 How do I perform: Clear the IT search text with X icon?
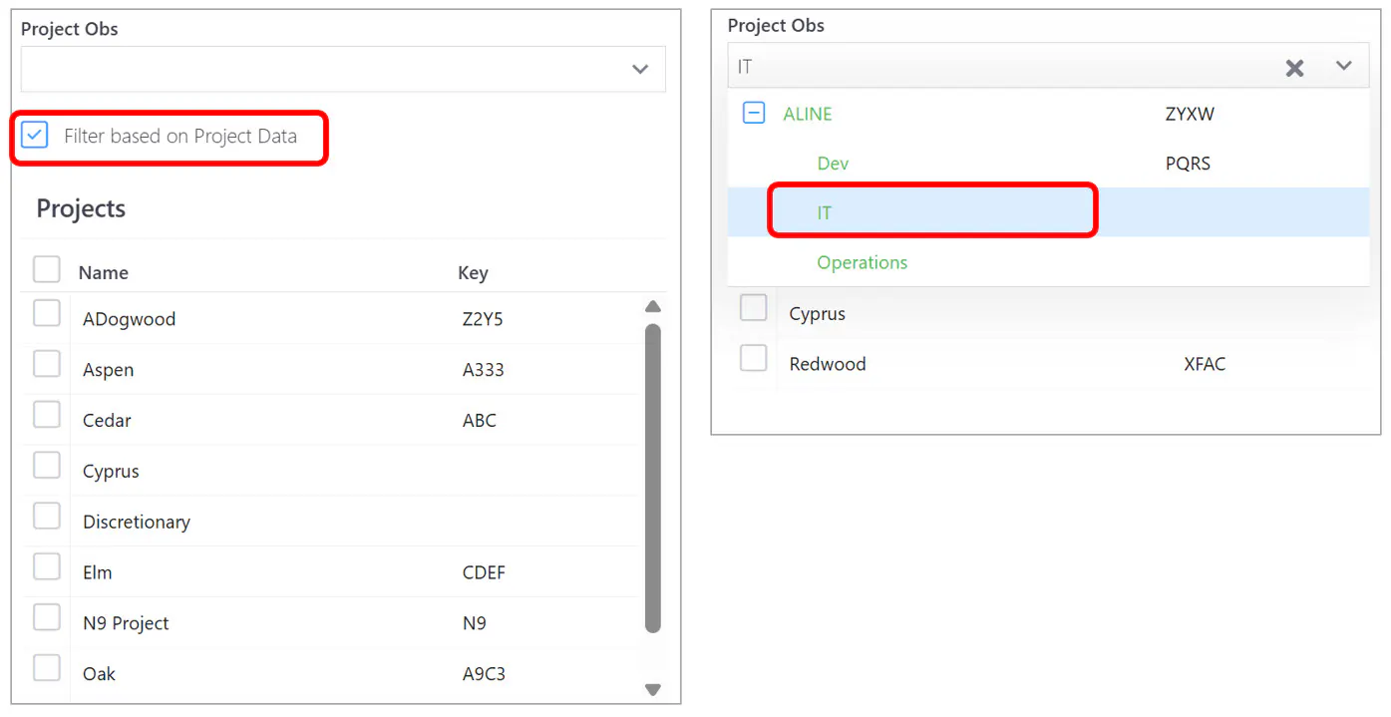[1294, 68]
